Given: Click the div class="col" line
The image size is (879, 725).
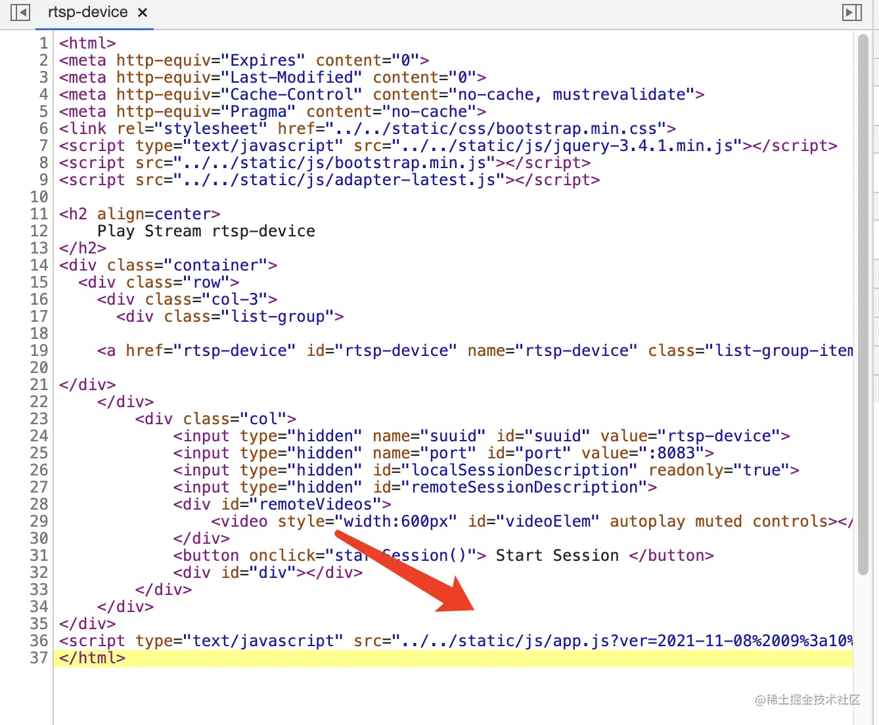Looking at the screenshot, I should pos(215,419).
